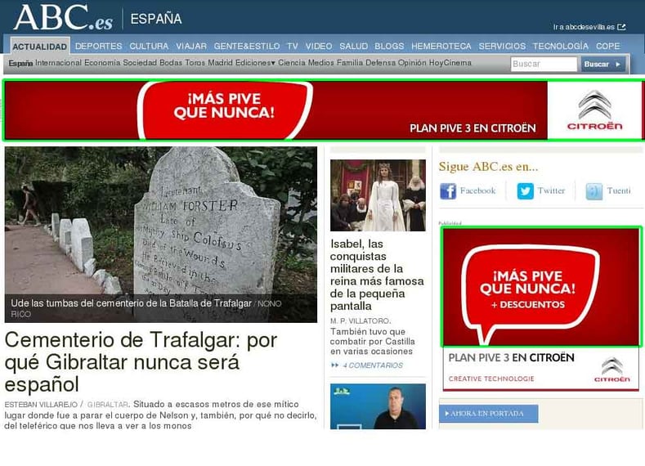Click the double arrow before 4 comentarios

point(335,365)
